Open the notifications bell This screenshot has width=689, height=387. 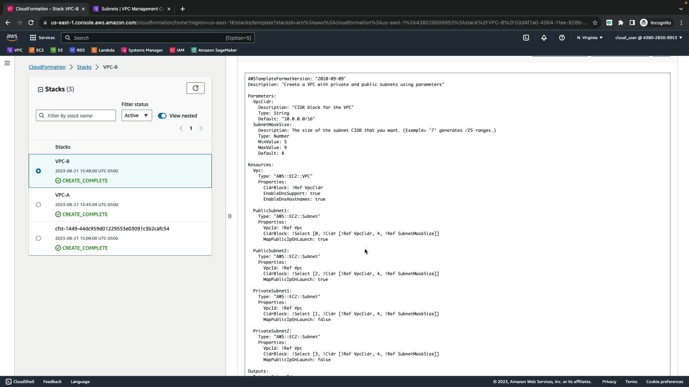point(544,38)
